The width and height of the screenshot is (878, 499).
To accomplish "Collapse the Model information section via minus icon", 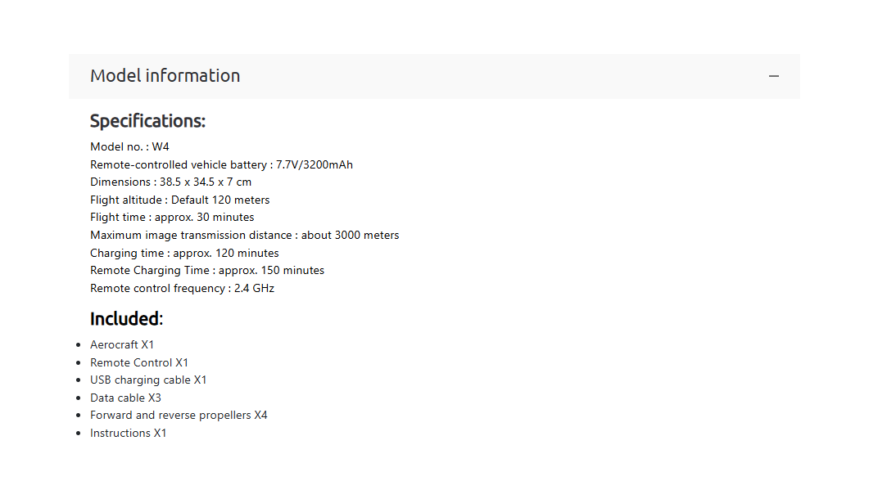I will coord(773,76).
